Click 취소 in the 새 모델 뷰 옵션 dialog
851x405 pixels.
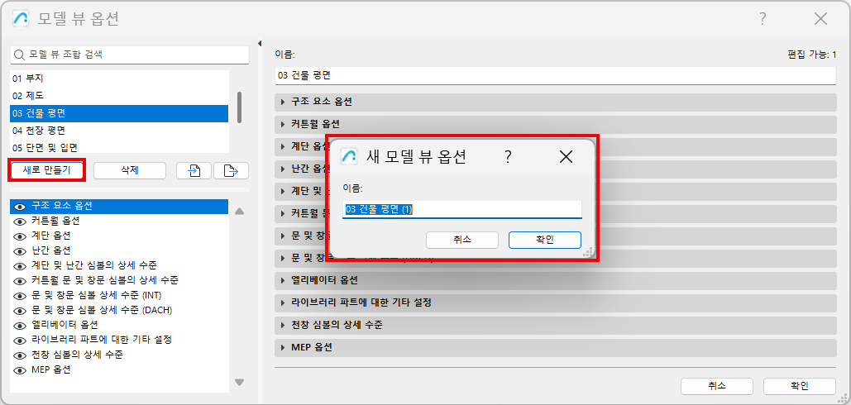(461, 240)
